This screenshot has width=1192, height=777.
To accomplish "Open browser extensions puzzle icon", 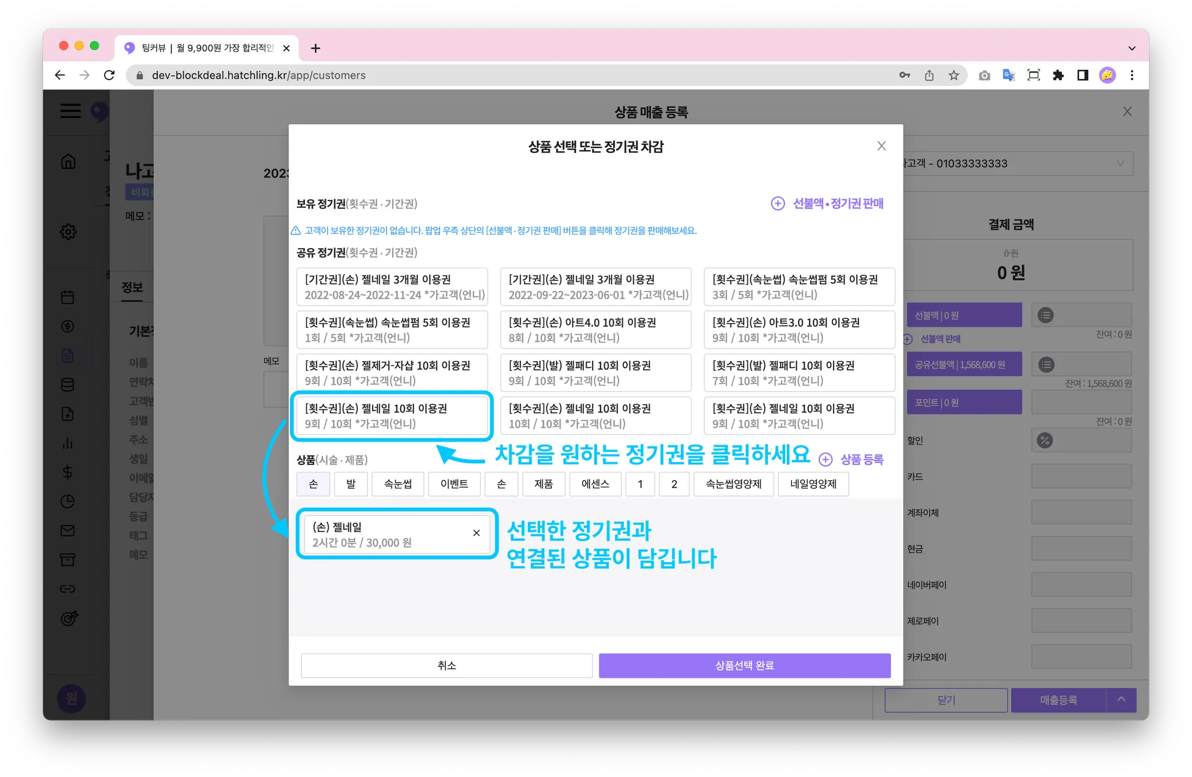I will click(x=1058, y=75).
